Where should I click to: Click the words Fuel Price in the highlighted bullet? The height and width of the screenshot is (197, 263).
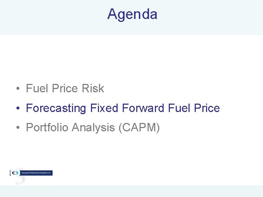(x=194, y=108)
